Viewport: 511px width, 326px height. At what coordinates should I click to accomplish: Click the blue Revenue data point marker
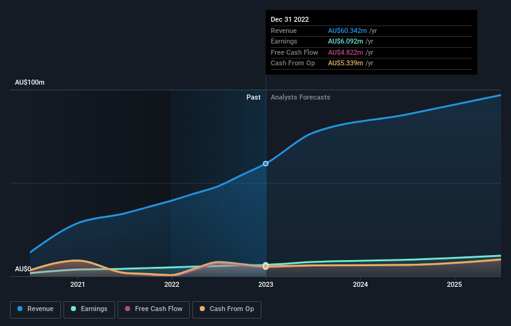click(266, 164)
